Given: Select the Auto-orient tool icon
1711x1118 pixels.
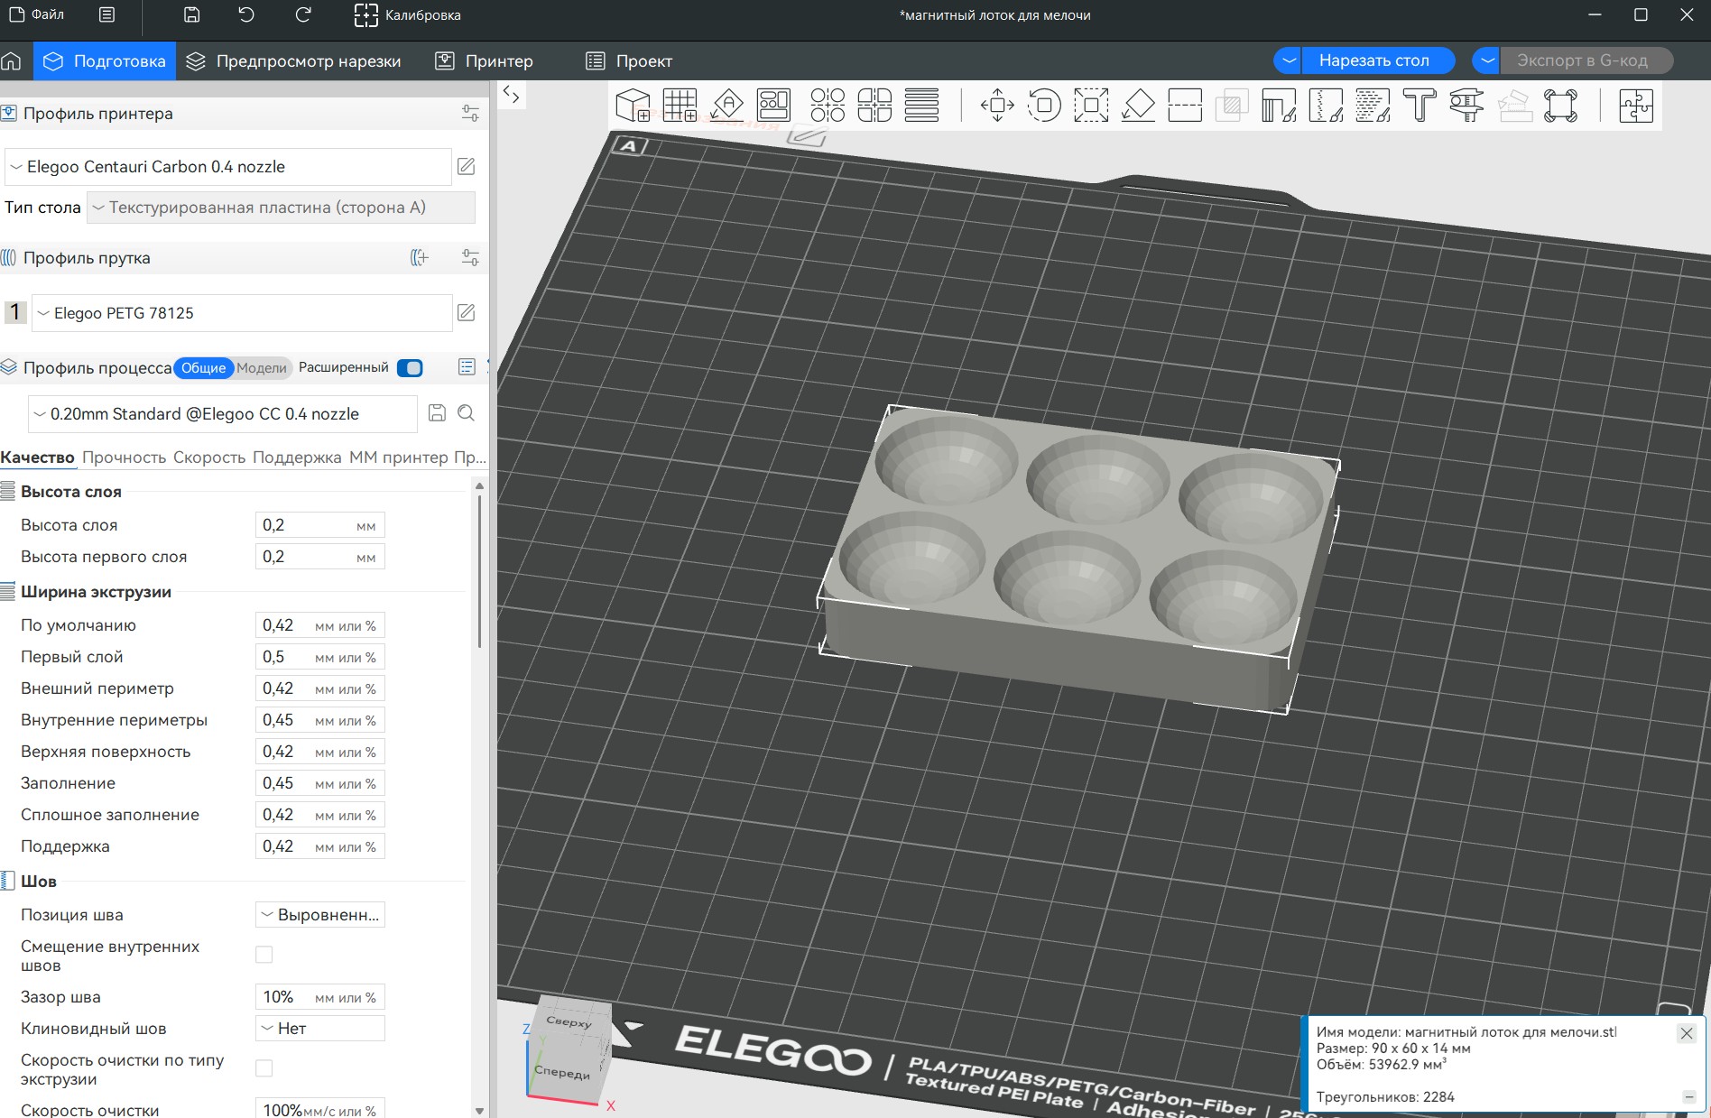Looking at the screenshot, I should click(726, 106).
